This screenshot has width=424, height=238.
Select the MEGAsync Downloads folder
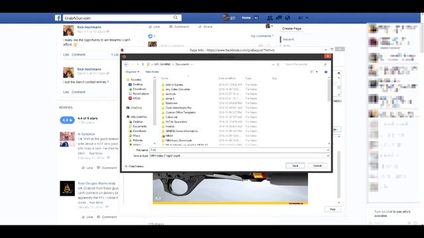[178, 140]
